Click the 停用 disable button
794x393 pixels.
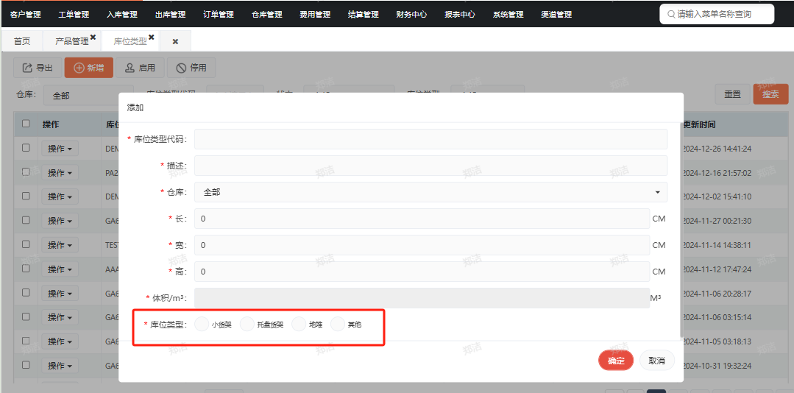pyautogui.click(x=191, y=68)
